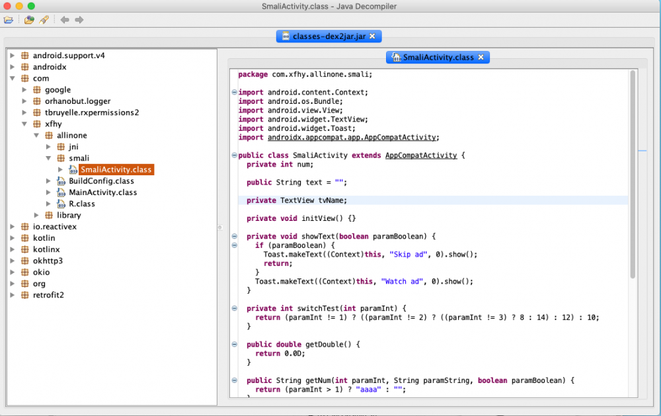Select the classes-dex2jar.jar tab
661x416 pixels.
[x=329, y=36]
